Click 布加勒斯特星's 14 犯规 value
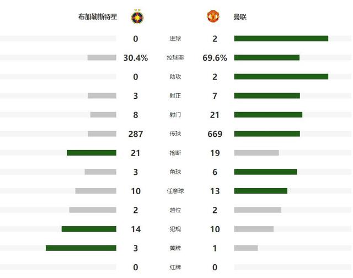This screenshot has width=353, height=278. tap(136, 229)
